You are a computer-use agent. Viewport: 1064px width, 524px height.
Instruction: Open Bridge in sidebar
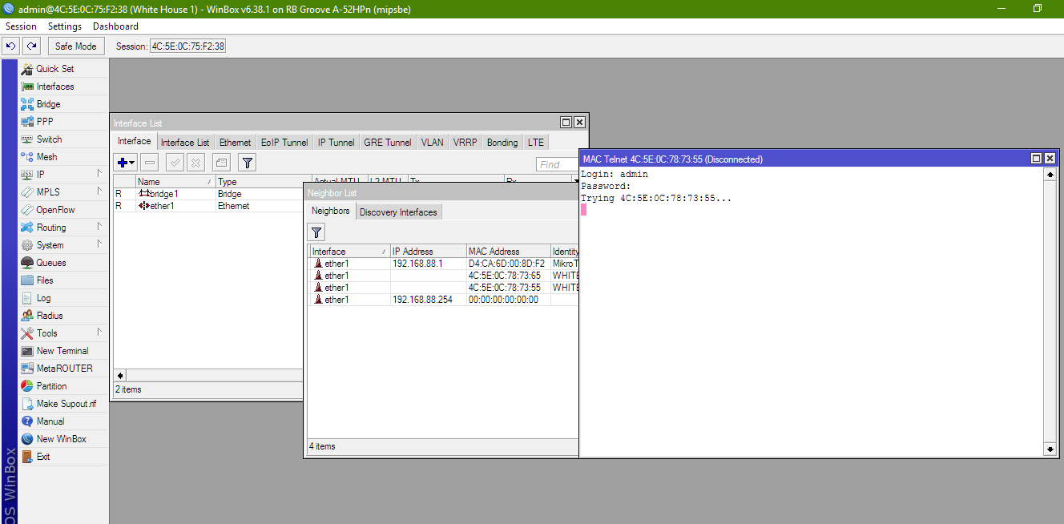pyautogui.click(x=63, y=104)
